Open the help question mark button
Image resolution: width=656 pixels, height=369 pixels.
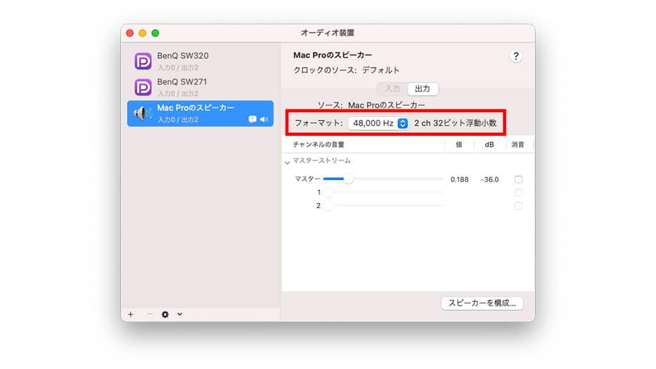point(516,56)
